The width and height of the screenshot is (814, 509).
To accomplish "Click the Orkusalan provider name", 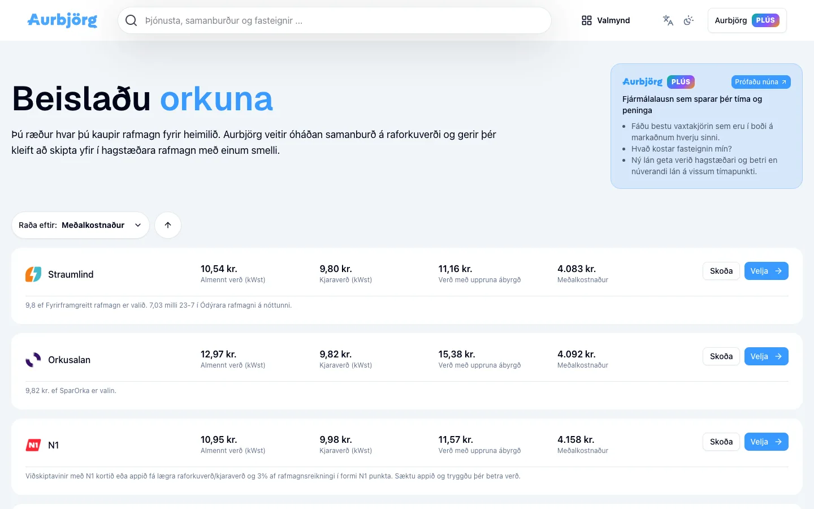I will (x=69, y=360).
